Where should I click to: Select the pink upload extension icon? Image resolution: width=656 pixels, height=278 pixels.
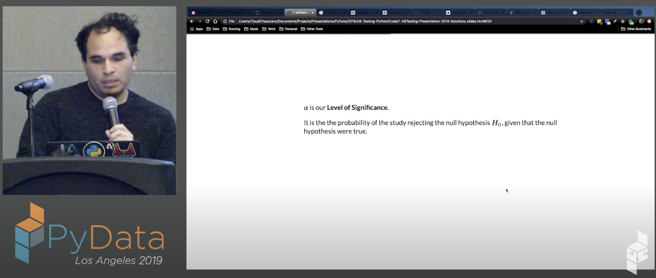(x=649, y=21)
